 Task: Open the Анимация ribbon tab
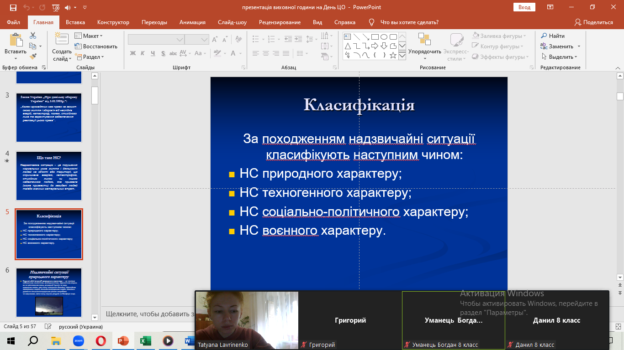point(192,22)
